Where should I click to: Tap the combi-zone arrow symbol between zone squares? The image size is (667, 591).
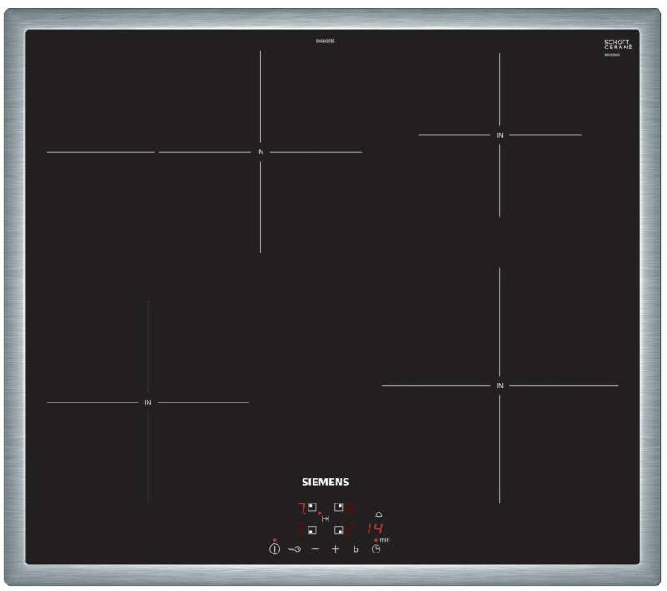point(325,518)
